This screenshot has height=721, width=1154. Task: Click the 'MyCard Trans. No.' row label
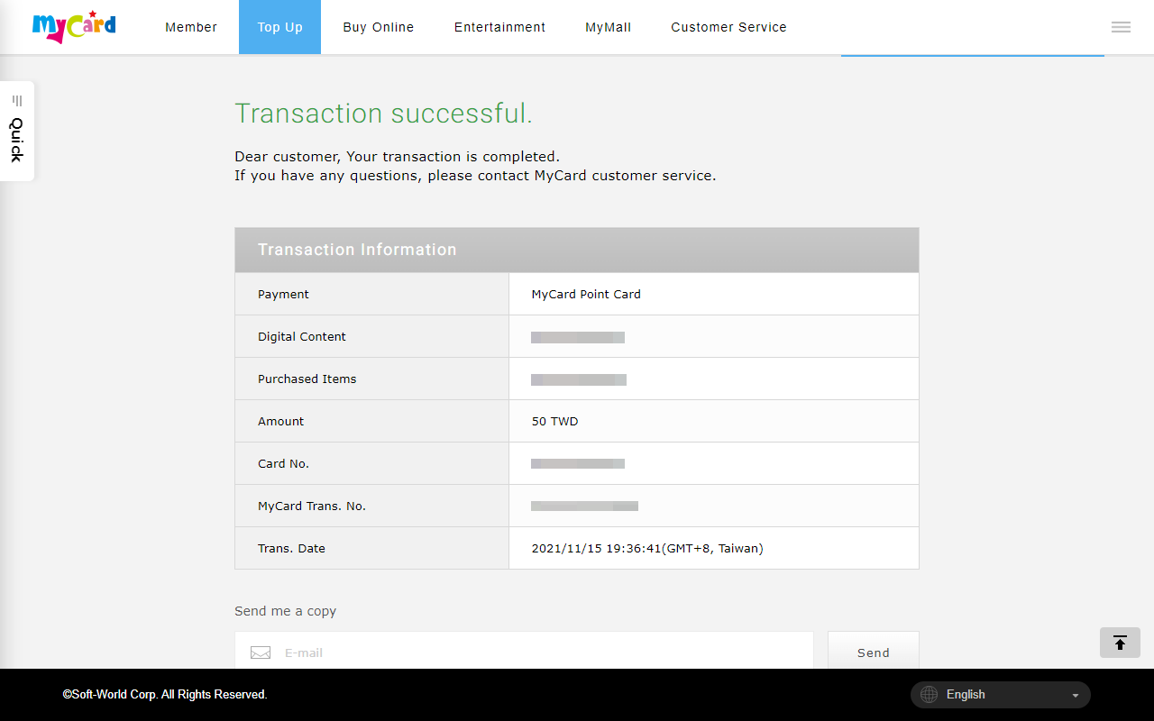[312, 506]
